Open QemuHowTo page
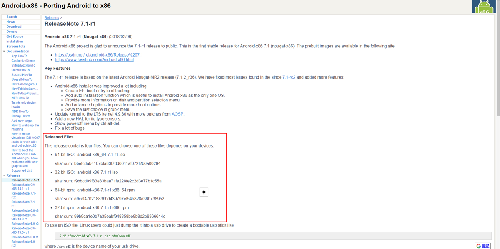 tap(21, 70)
